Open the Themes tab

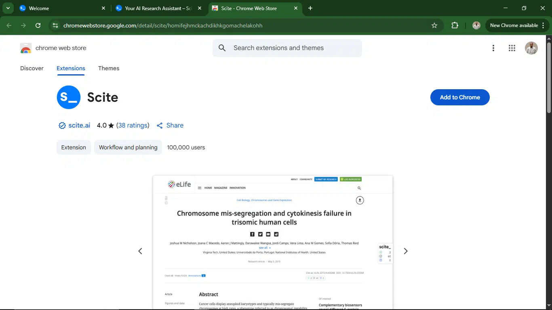point(109,68)
